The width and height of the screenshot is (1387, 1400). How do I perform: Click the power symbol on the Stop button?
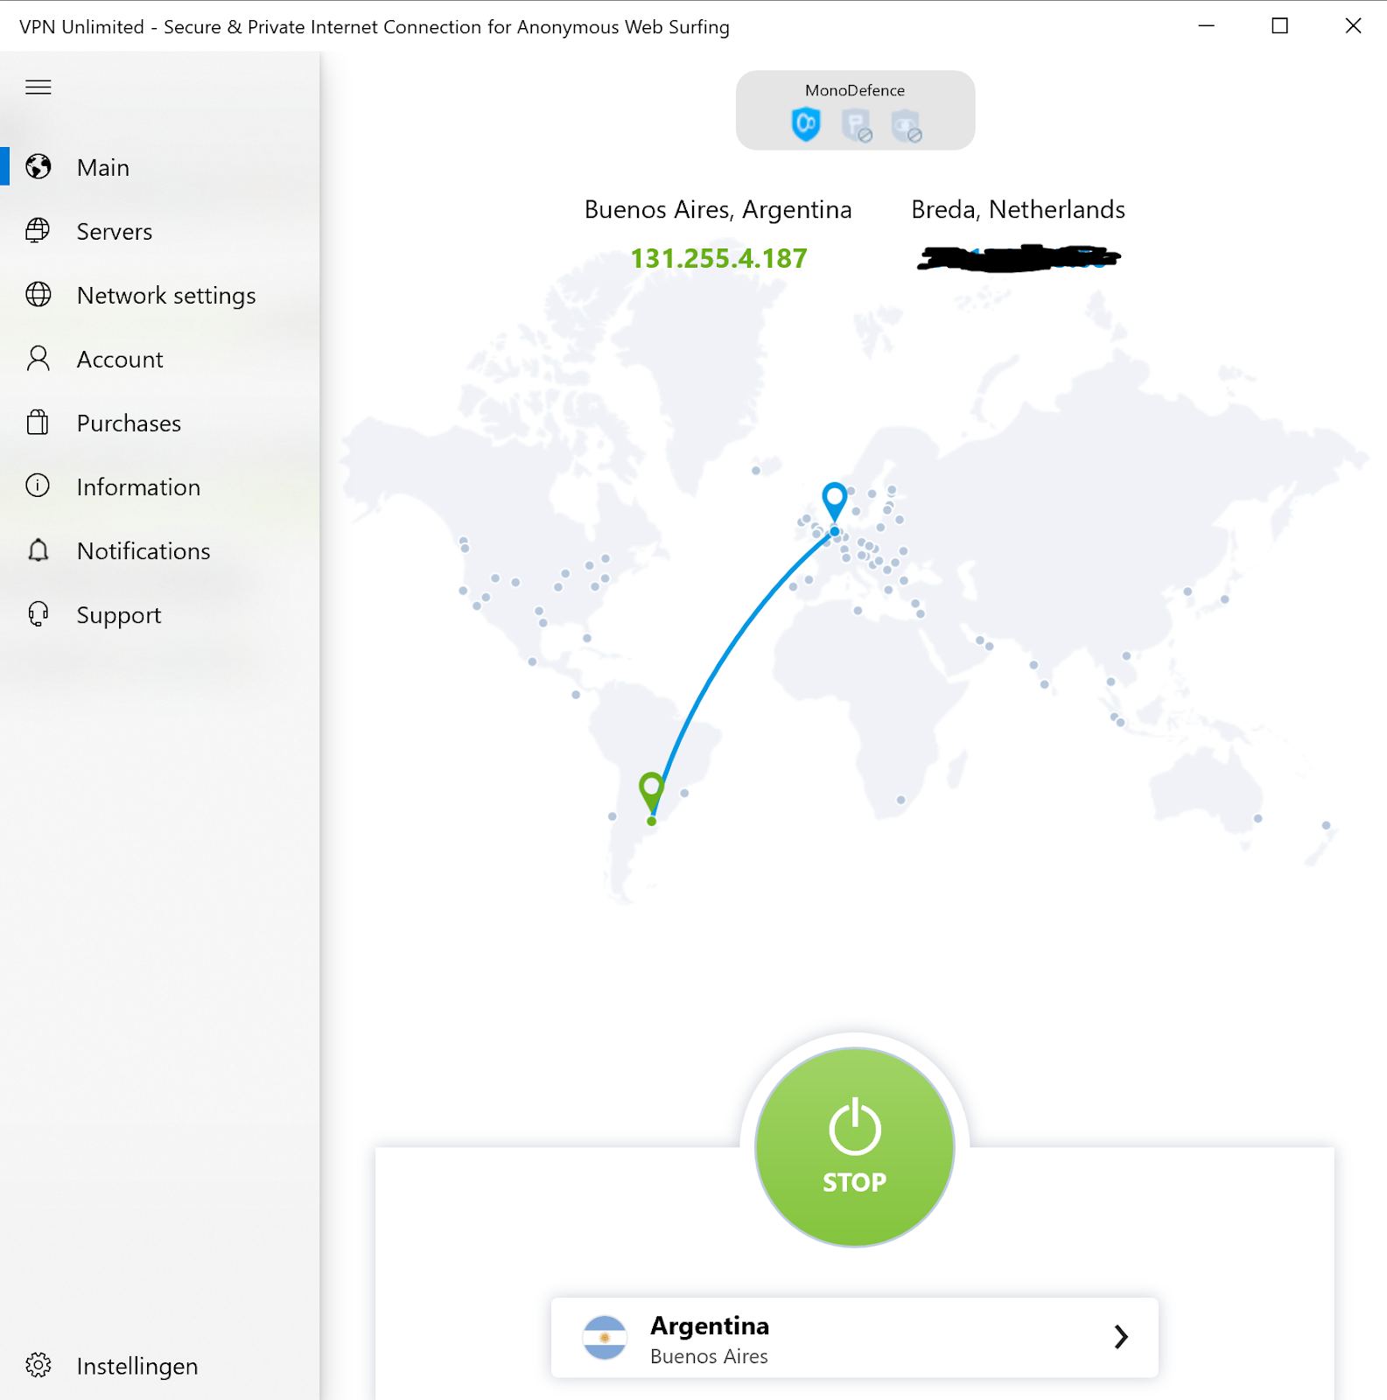(x=855, y=1127)
